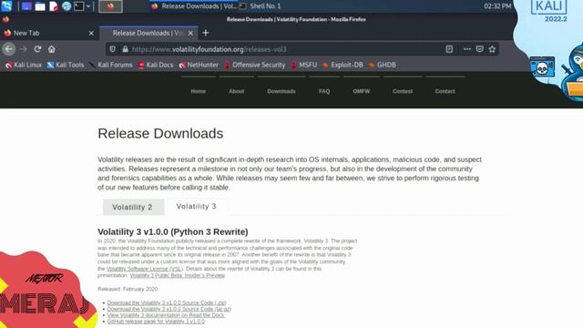Click the Release Downloads page heading
Image resolution: width=583 pixels, height=328 pixels.
click(x=160, y=134)
